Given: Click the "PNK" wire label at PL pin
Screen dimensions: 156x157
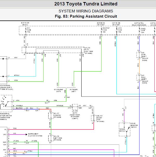Looking at the screenshot, I should coord(15,128).
